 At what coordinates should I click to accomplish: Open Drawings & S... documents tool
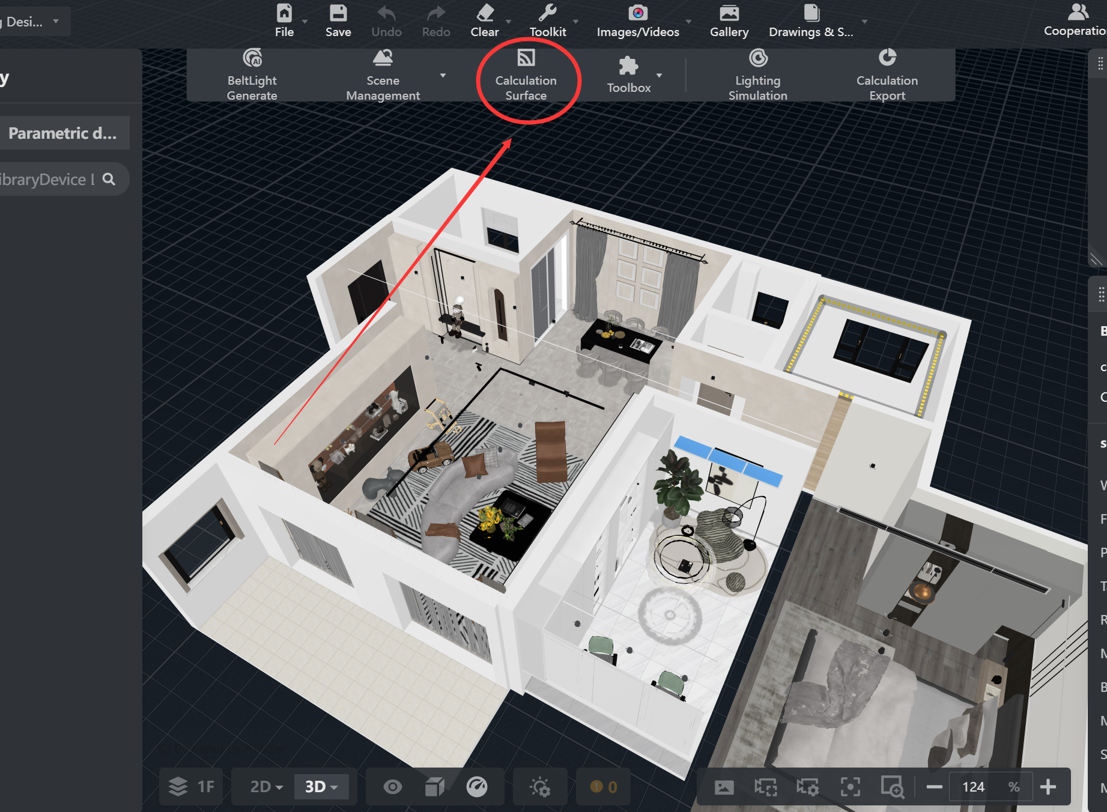(x=811, y=20)
